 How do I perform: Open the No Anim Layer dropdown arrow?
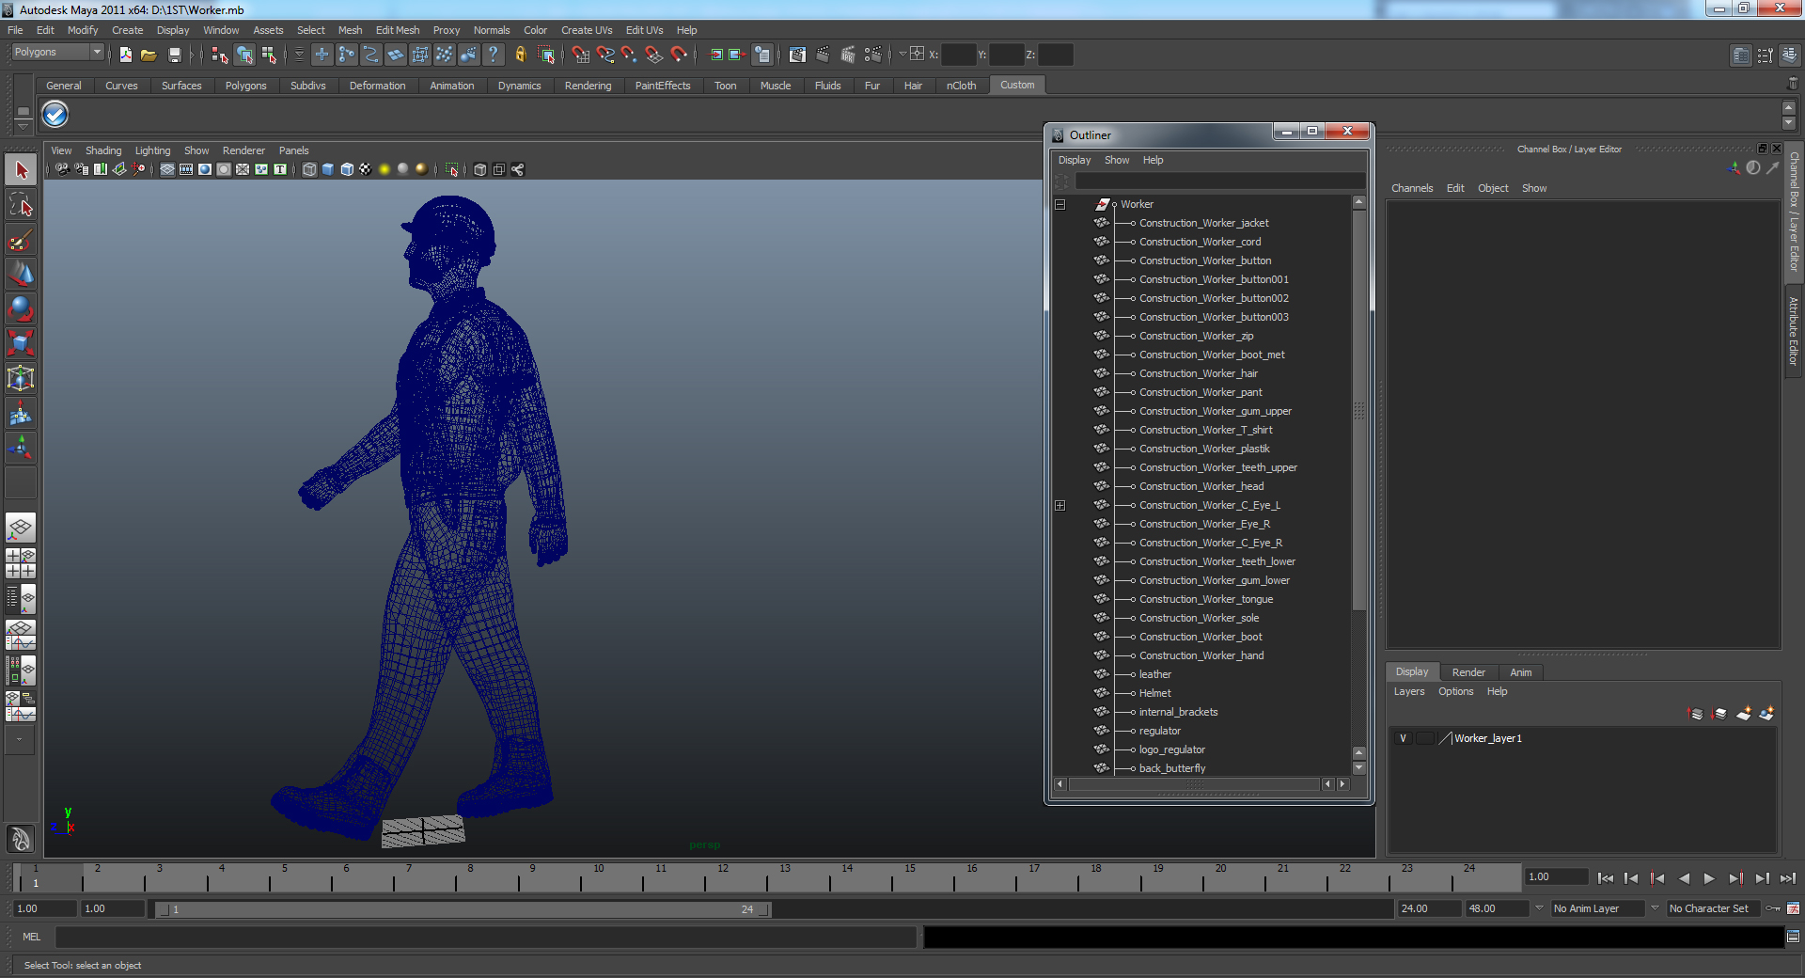1539,908
